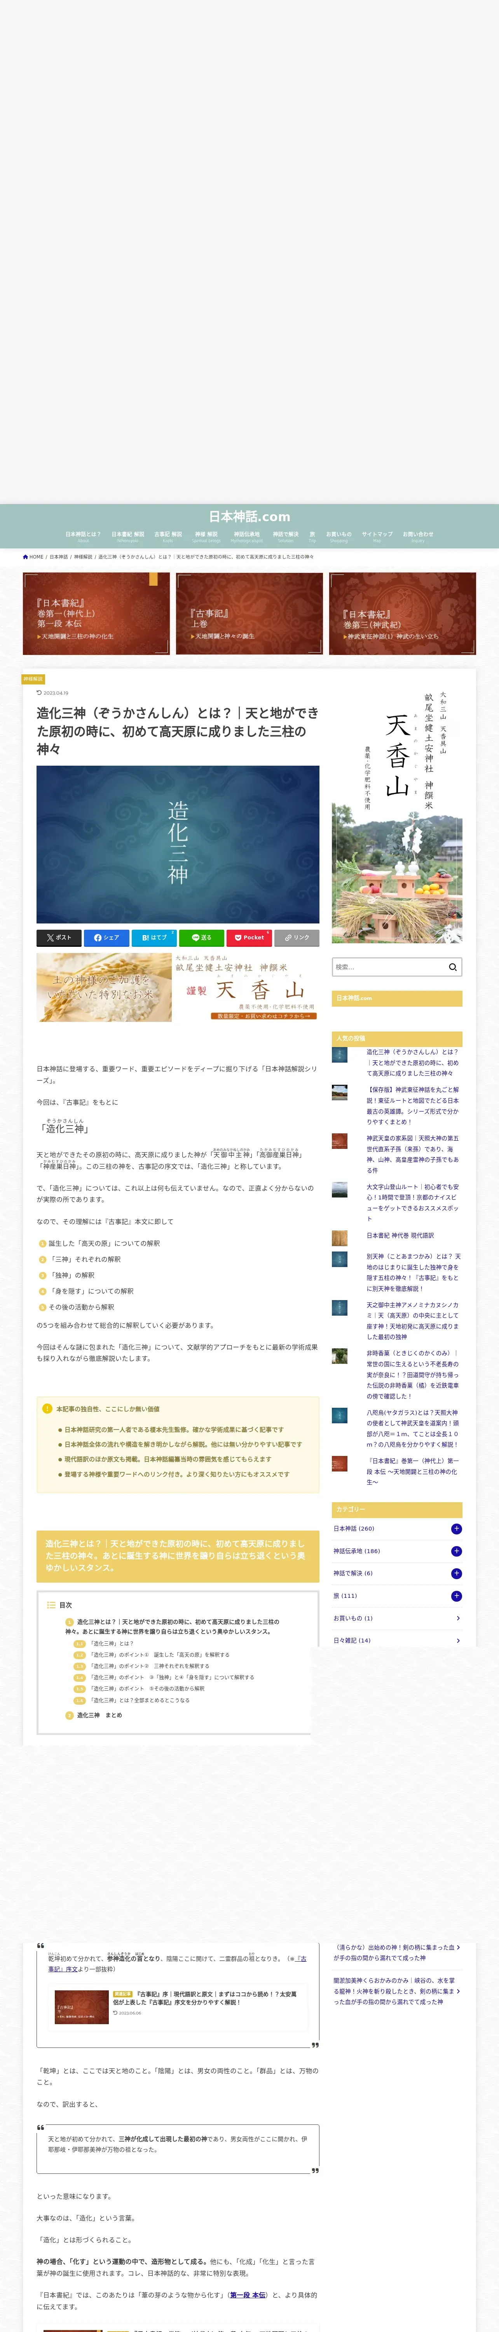This screenshot has width=499, height=2332.
Task: Expand the 神話で解決 (6) category
Action: click(456, 1573)
